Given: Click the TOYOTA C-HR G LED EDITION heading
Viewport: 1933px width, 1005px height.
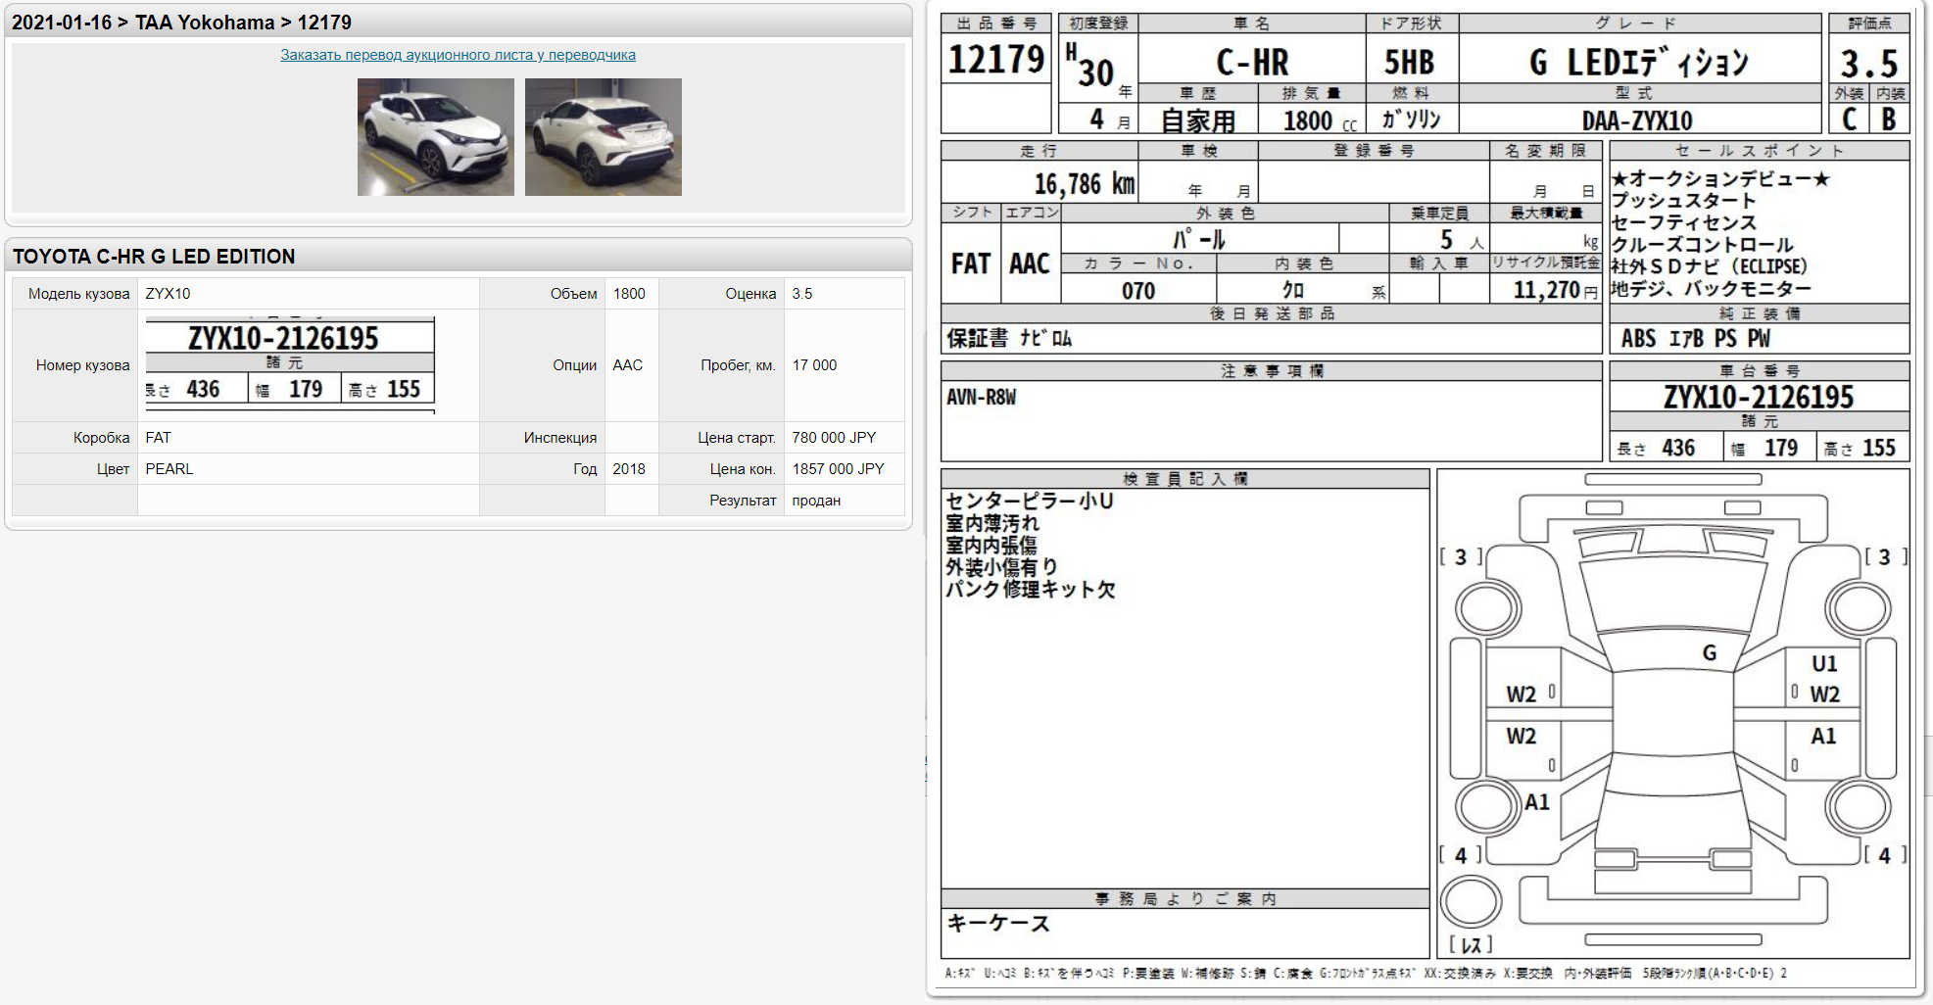Looking at the screenshot, I should tap(154, 257).
